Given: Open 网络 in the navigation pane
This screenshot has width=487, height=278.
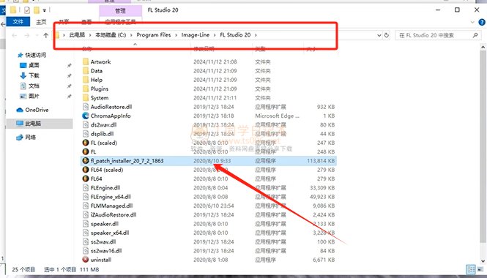Looking at the screenshot, I should pyautogui.click(x=31, y=137).
